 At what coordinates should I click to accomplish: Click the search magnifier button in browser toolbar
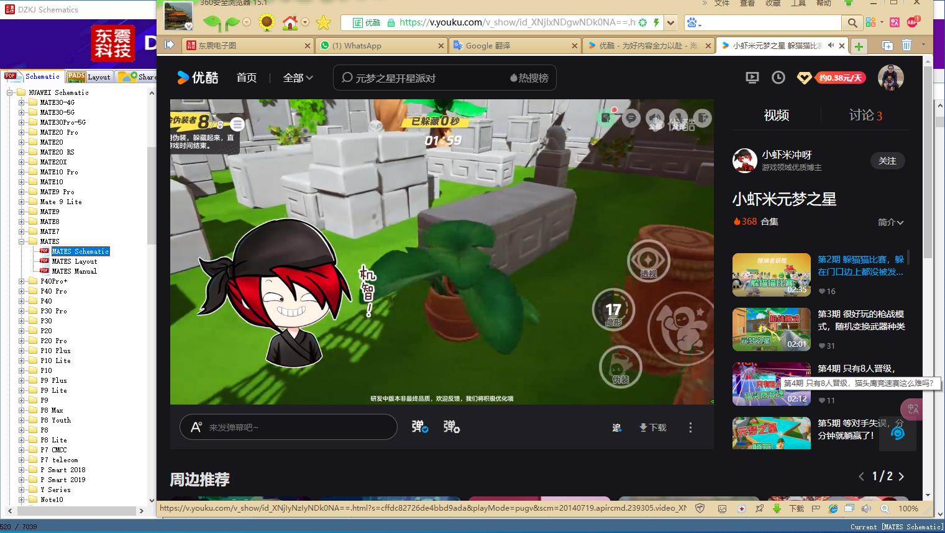(852, 23)
